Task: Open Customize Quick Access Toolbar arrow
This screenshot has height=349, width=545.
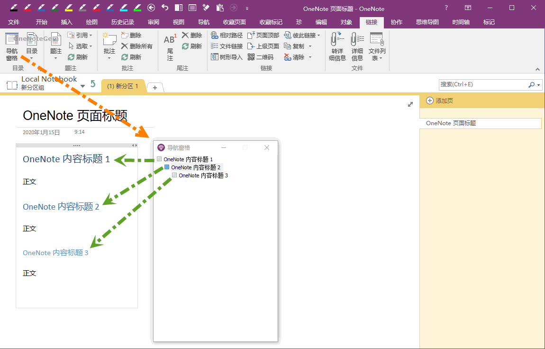Action: click(x=247, y=8)
